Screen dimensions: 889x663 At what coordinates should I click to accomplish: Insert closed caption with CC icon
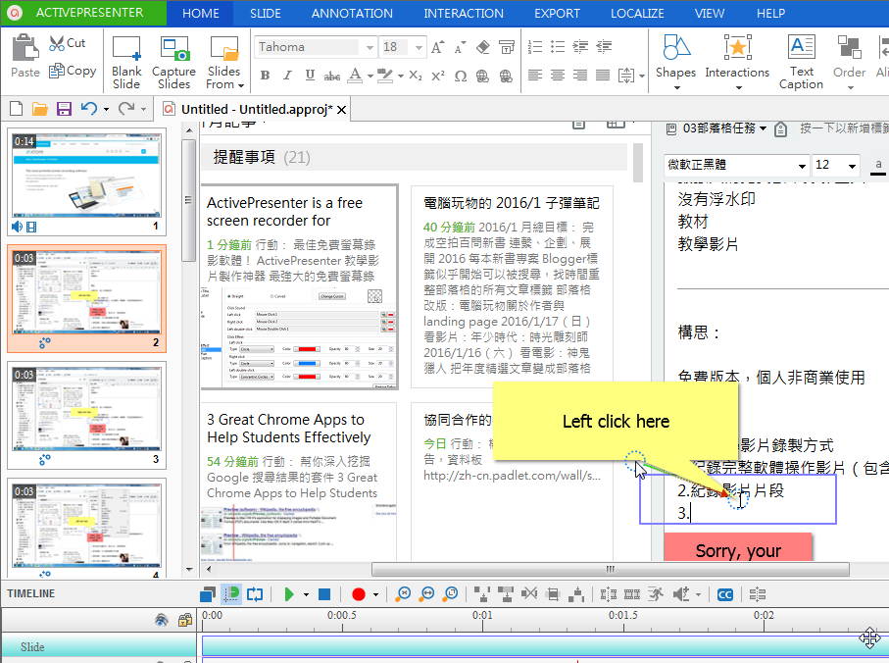[725, 594]
